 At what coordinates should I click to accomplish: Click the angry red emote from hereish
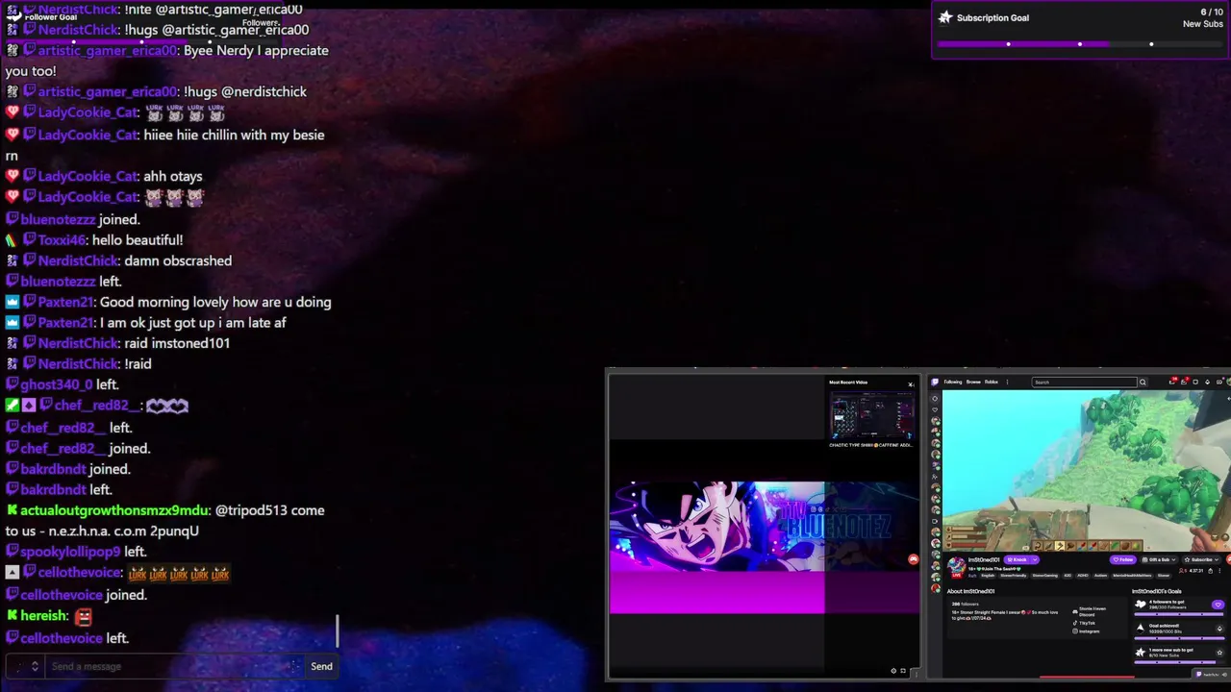pos(84,617)
